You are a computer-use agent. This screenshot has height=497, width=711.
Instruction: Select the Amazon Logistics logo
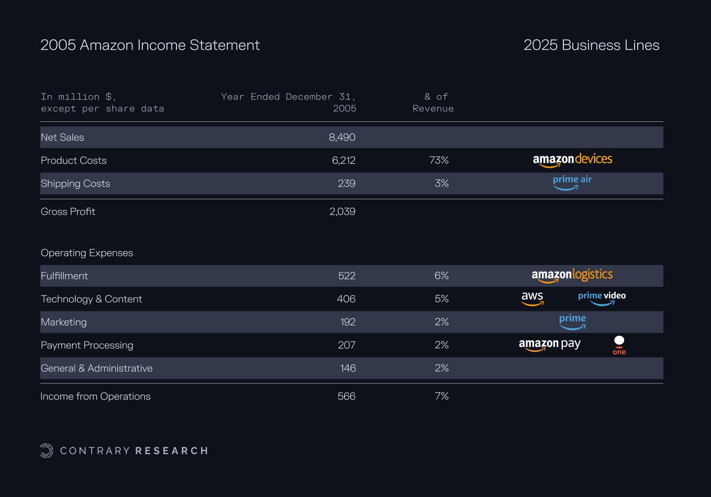coord(572,275)
